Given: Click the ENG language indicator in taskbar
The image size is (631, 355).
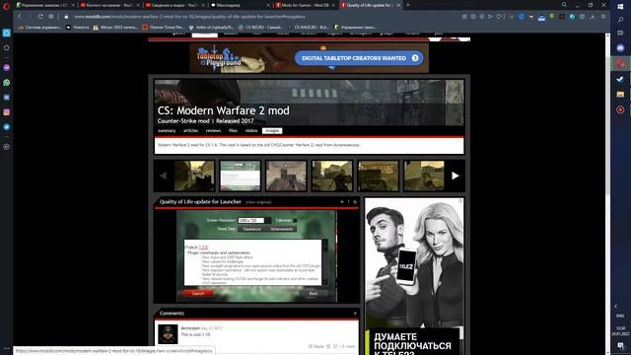Looking at the screenshot, I should click(620, 316).
